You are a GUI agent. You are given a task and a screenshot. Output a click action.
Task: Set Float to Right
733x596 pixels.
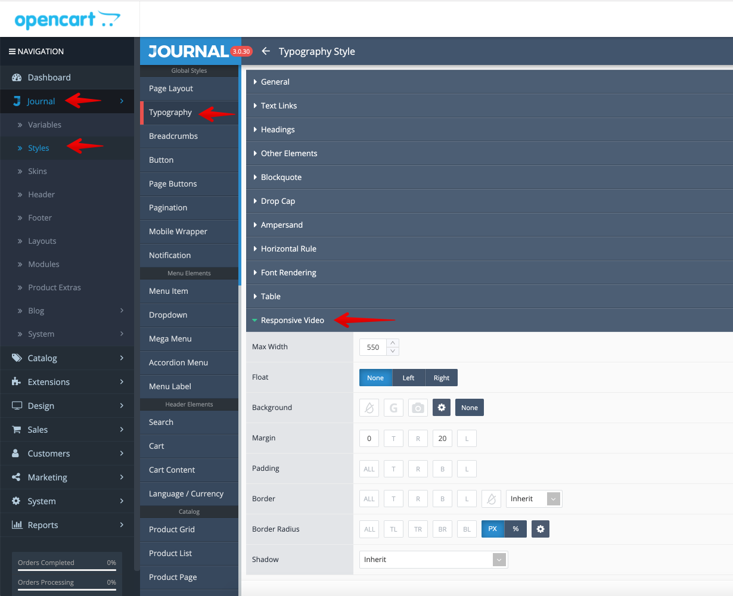point(442,378)
